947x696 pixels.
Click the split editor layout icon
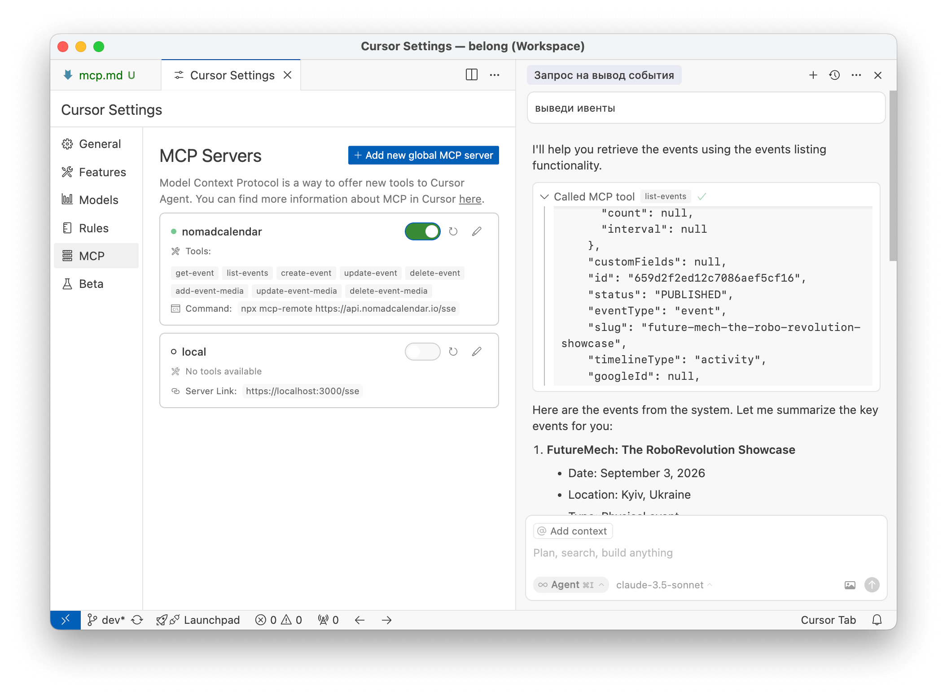pos(471,75)
